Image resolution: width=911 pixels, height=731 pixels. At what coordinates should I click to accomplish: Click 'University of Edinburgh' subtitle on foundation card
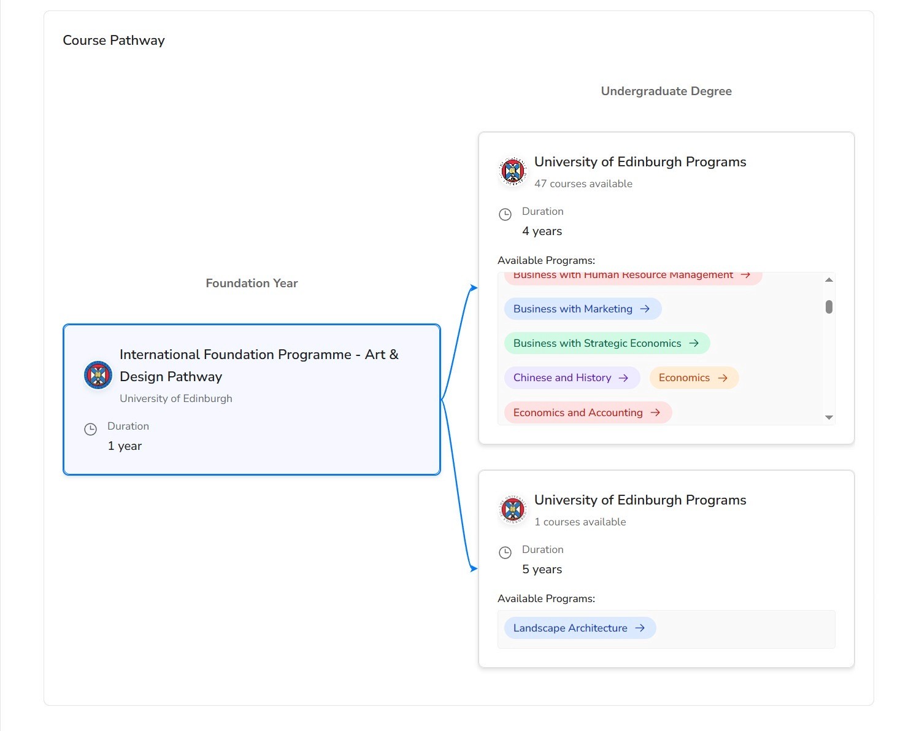pyautogui.click(x=176, y=398)
